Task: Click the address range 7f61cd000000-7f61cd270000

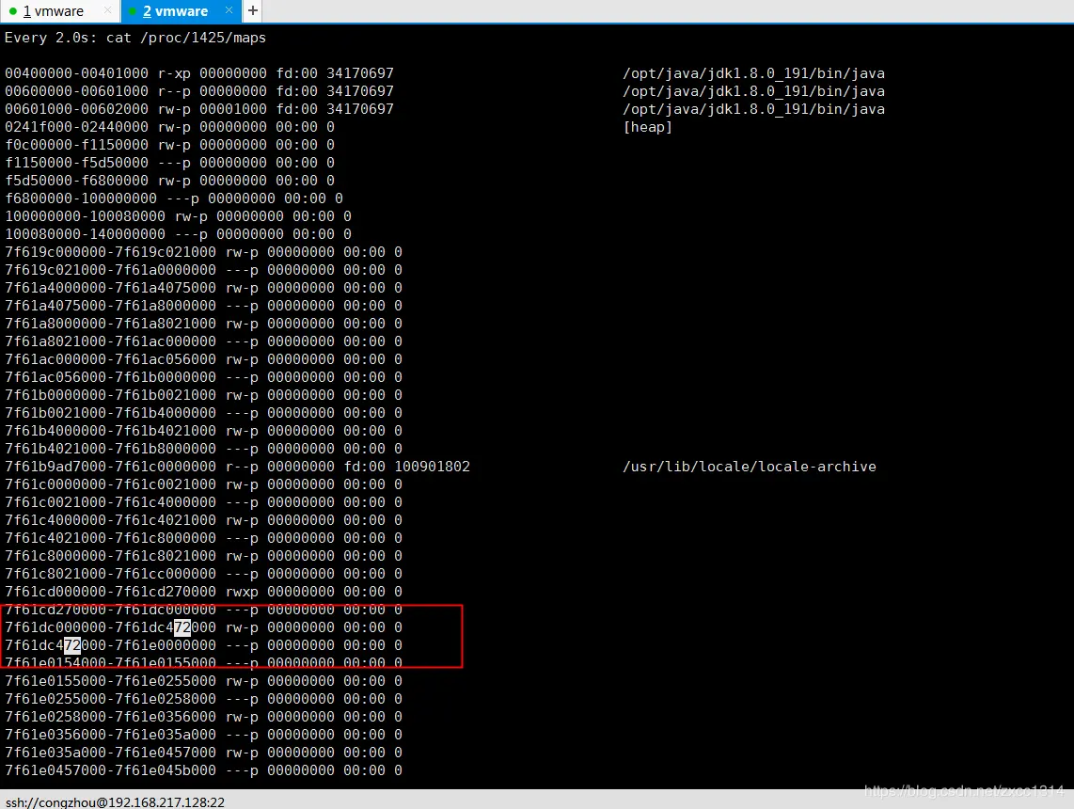Action: pos(110,592)
